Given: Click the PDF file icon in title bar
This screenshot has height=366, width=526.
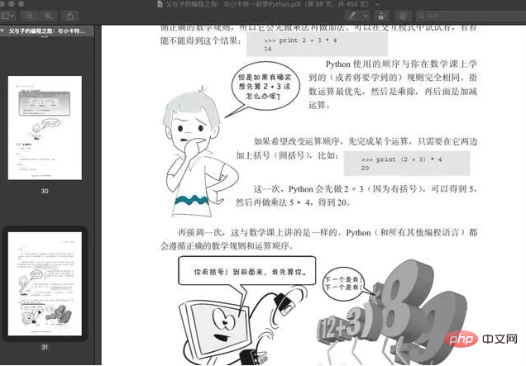Looking at the screenshot, I should 160,4.
